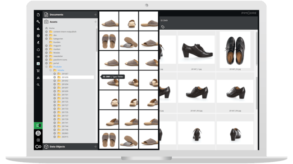Select folder 281697

[65, 88]
